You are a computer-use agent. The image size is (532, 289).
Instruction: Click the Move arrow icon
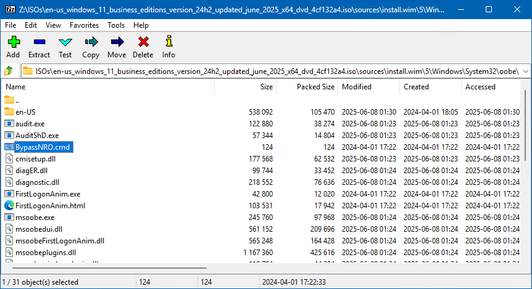[x=117, y=42]
